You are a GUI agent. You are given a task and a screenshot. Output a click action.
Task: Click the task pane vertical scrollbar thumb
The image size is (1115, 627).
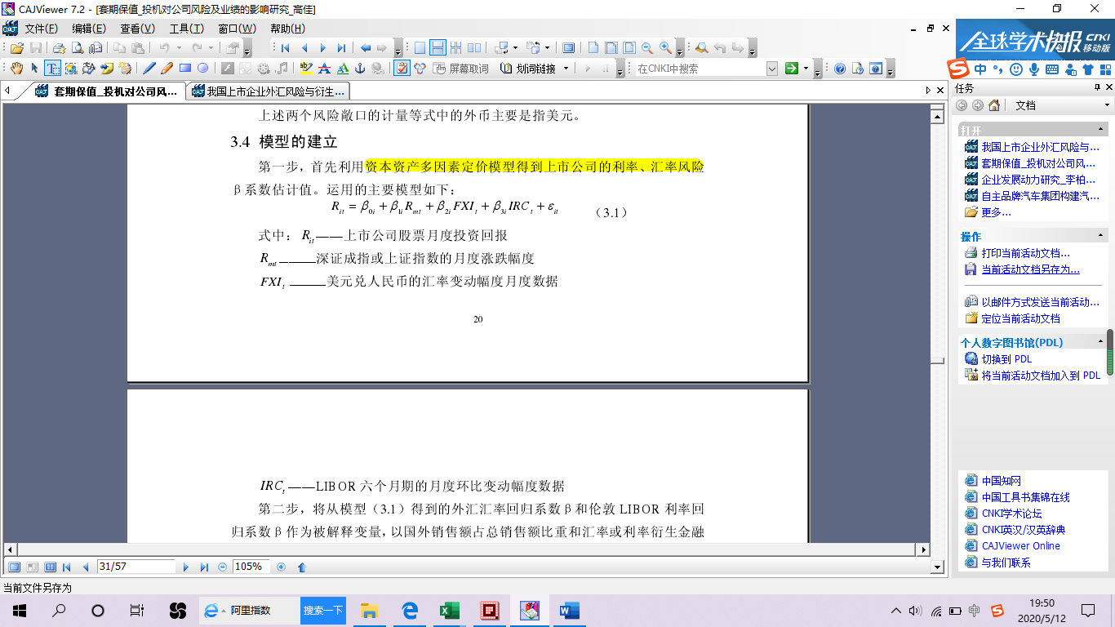pos(1110,351)
